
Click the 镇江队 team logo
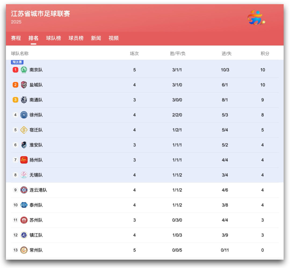pos(24,235)
